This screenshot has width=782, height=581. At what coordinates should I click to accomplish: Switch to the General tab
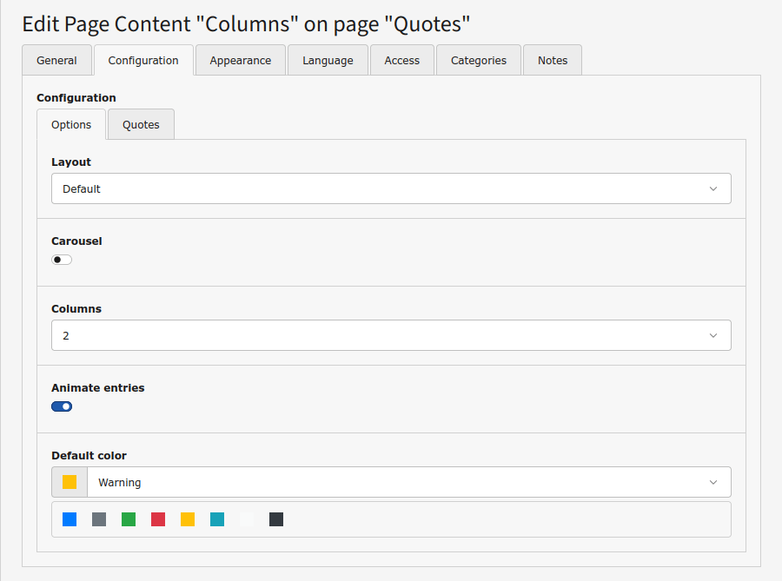click(x=56, y=61)
